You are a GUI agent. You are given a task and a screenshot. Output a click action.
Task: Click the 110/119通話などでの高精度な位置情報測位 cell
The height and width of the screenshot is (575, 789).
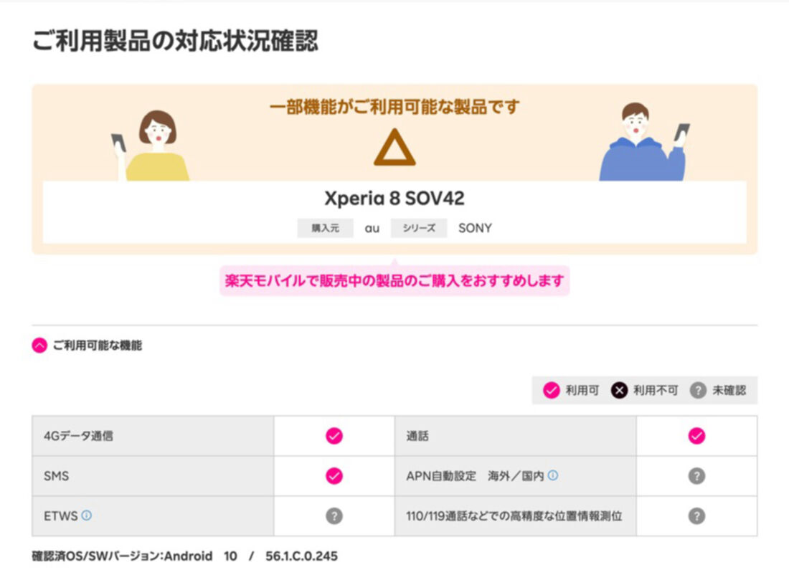[515, 516]
